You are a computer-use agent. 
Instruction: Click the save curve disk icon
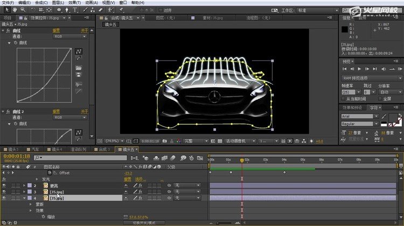79,75
